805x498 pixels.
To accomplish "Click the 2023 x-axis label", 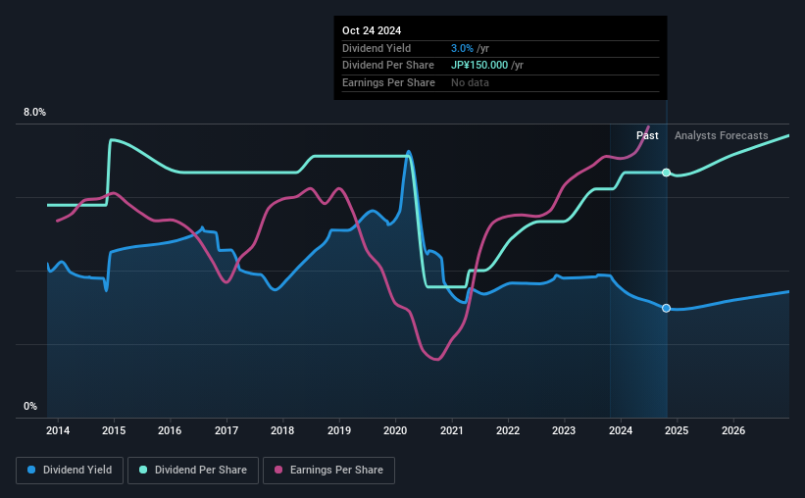I will 564,430.
